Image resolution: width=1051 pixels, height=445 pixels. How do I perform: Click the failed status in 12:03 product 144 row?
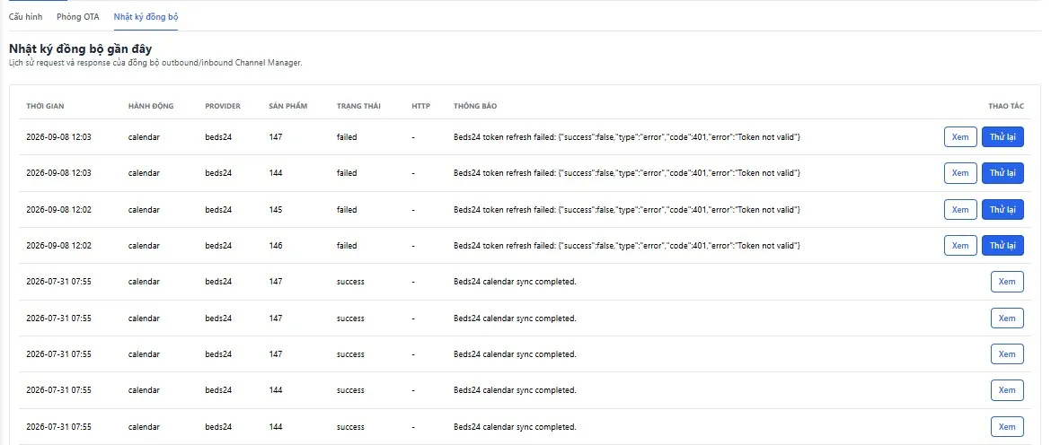click(x=347, y=172)
